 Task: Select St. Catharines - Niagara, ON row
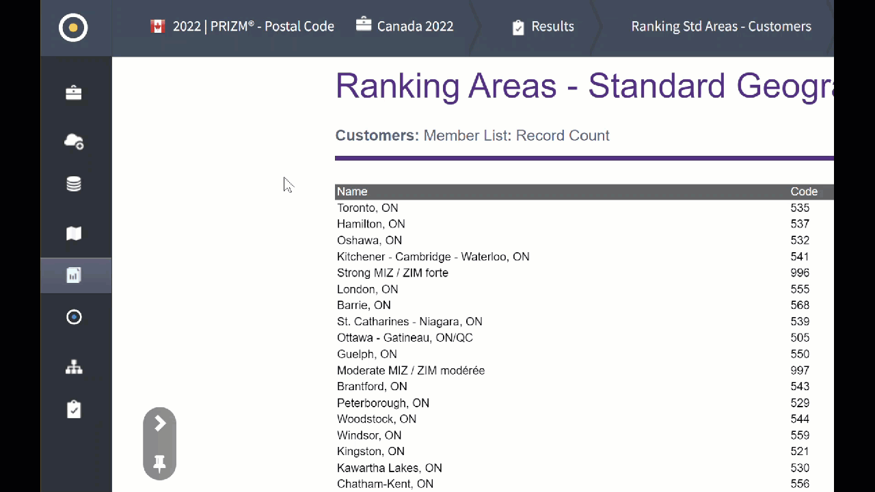(584, 322)
